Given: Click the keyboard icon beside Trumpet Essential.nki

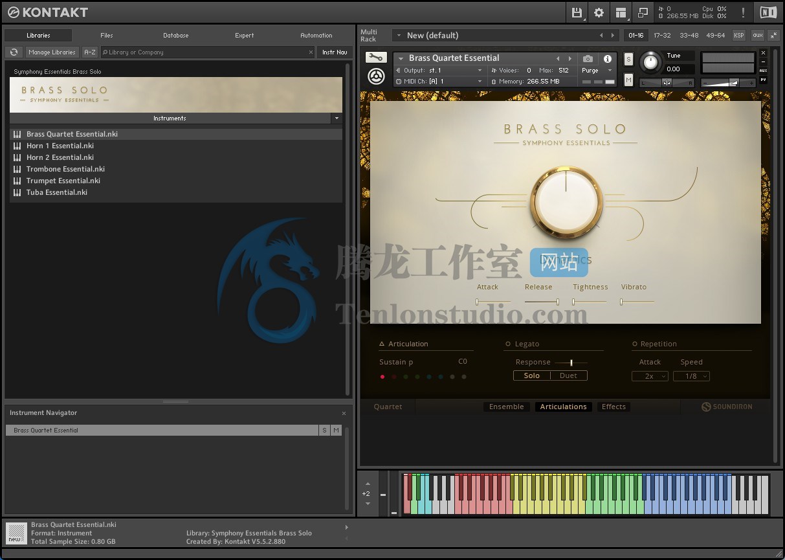Looking at the screenshot, I should click(x=17, y=181).
